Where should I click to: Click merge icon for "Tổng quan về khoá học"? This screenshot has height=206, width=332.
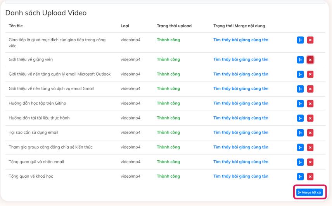coord(300,177)
